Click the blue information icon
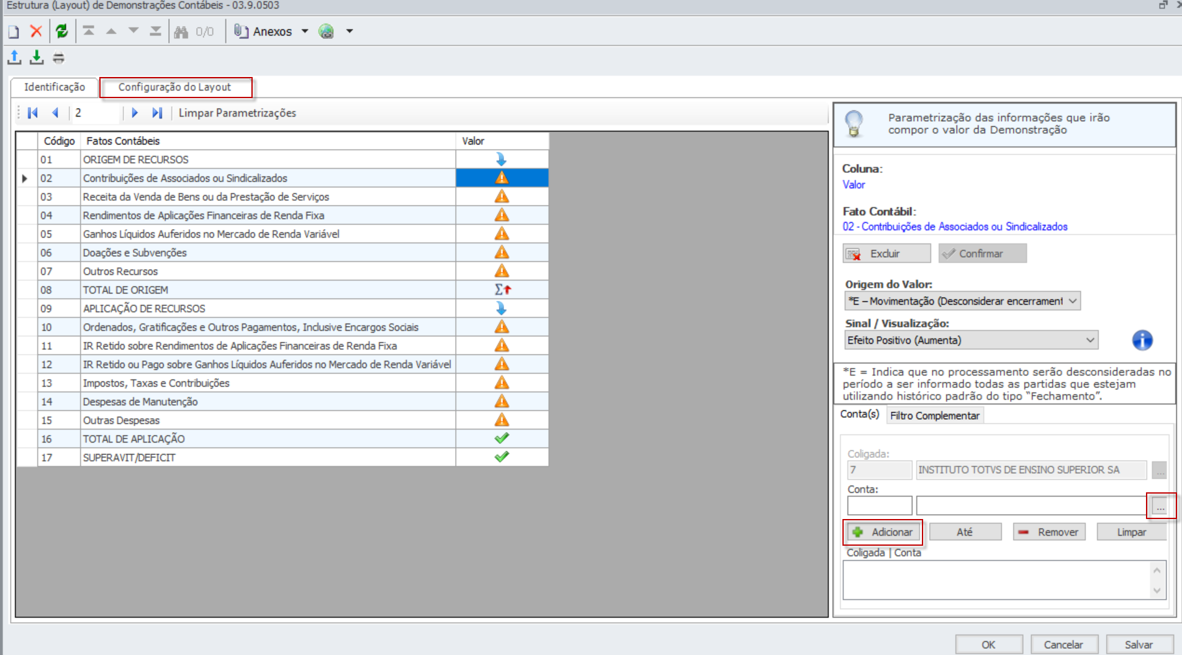Screen dimensions: 1182x655 click(x=1142, y=340)
